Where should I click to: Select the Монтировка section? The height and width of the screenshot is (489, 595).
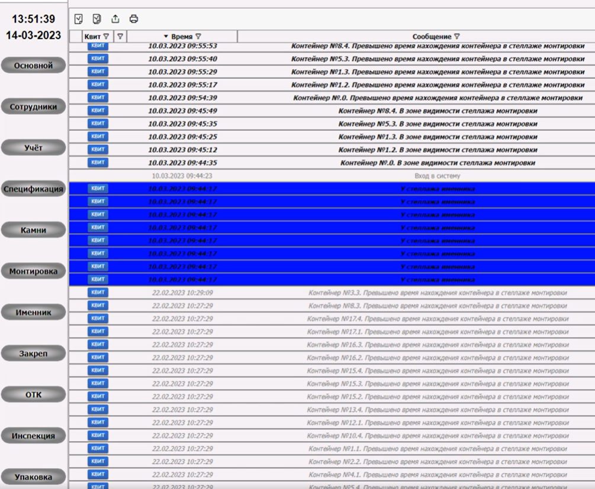tap(33, 271)
